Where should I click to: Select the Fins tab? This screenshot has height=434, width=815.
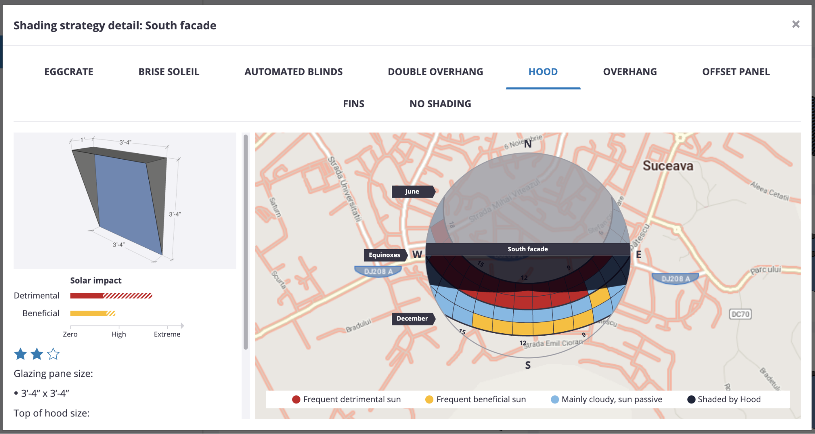[x=353, y=104]
